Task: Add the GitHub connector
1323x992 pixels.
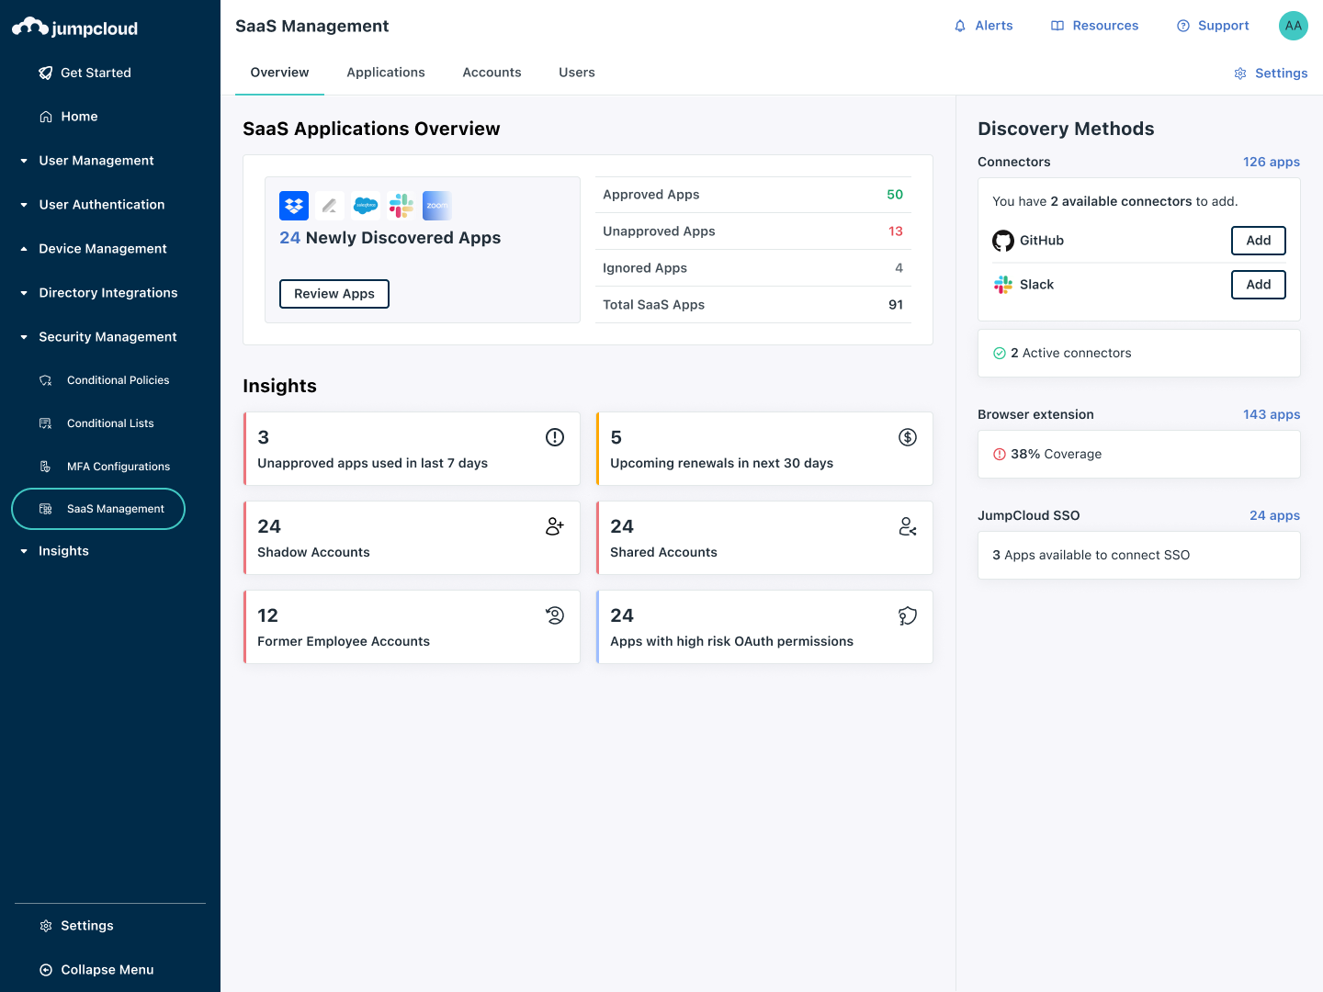Action: (x=1258, y=241)
